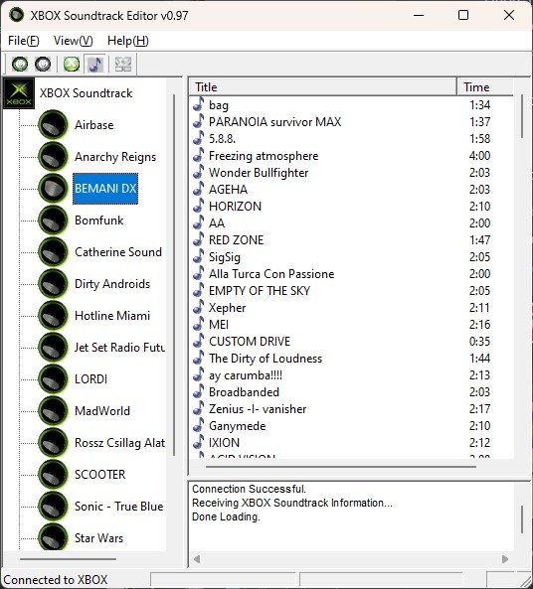The image size is (533, 589).
Task: Click the disc icon next to Jet Set Radio
Action: [53, 348]
